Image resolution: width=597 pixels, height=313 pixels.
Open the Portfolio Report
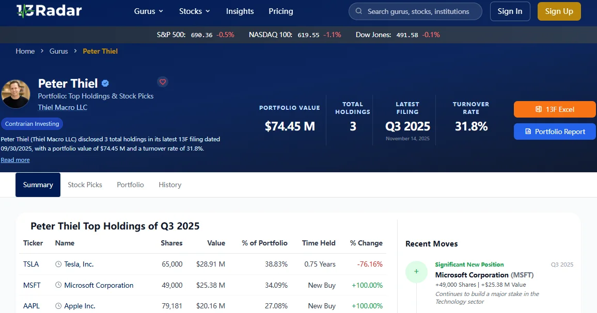[x=555, y=131]
